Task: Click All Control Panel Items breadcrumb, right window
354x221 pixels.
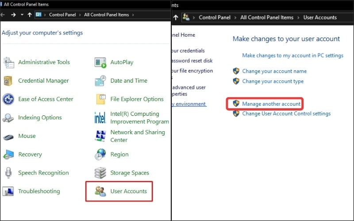Action: click(x=267, y=18)
